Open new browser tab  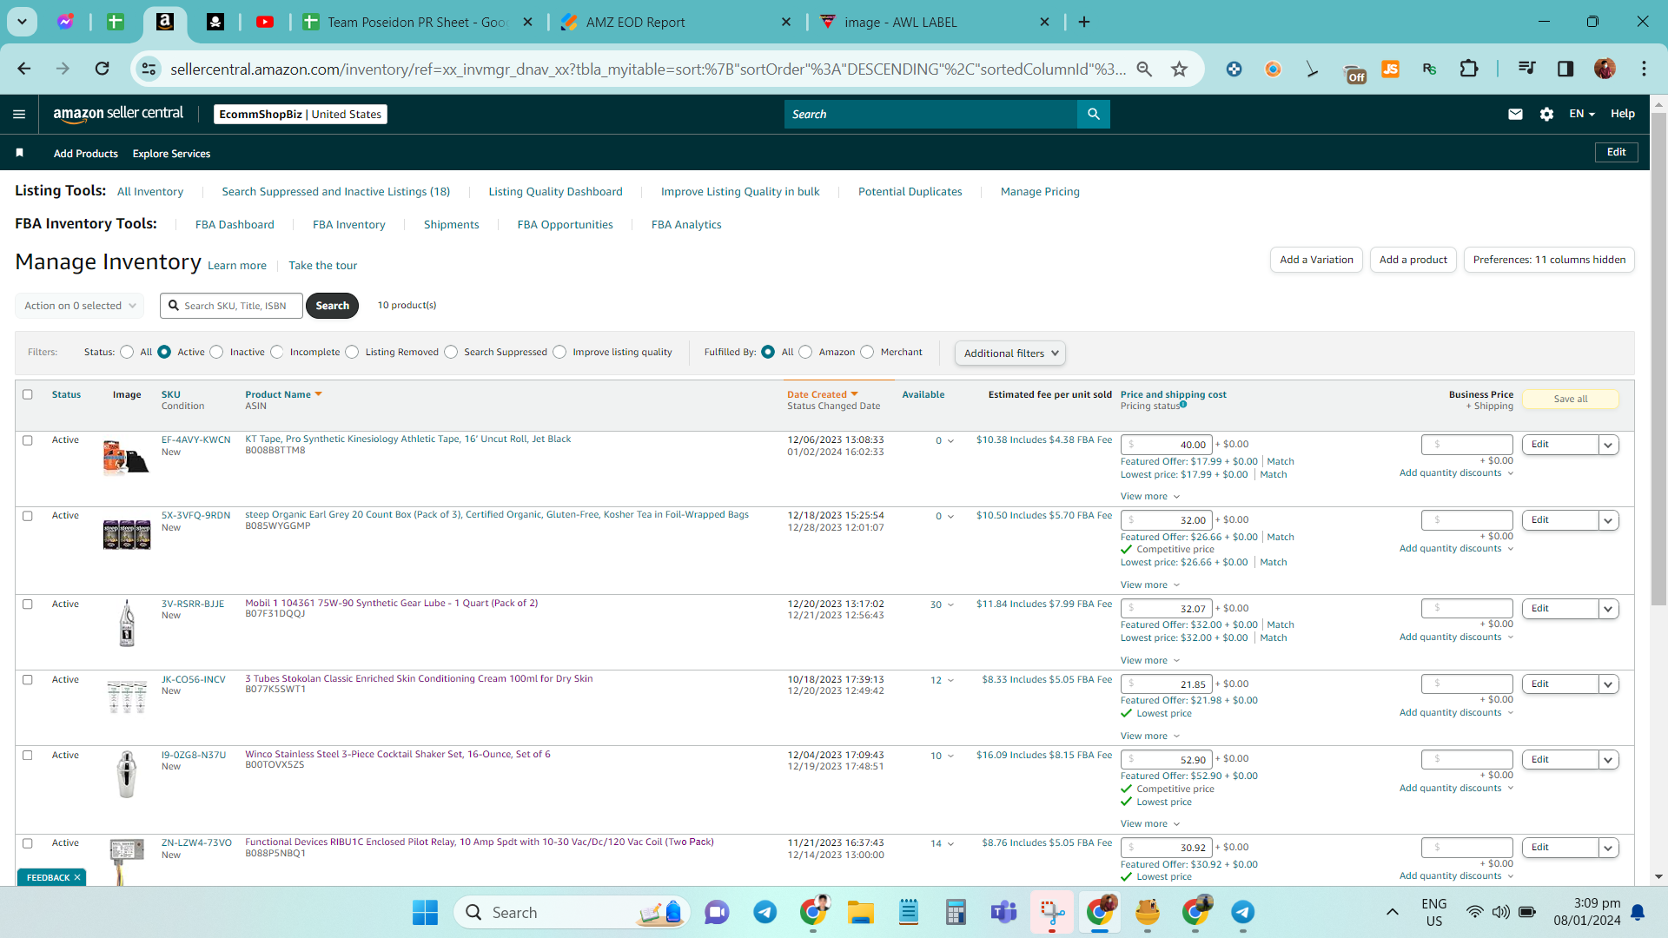coord(1084,22)
